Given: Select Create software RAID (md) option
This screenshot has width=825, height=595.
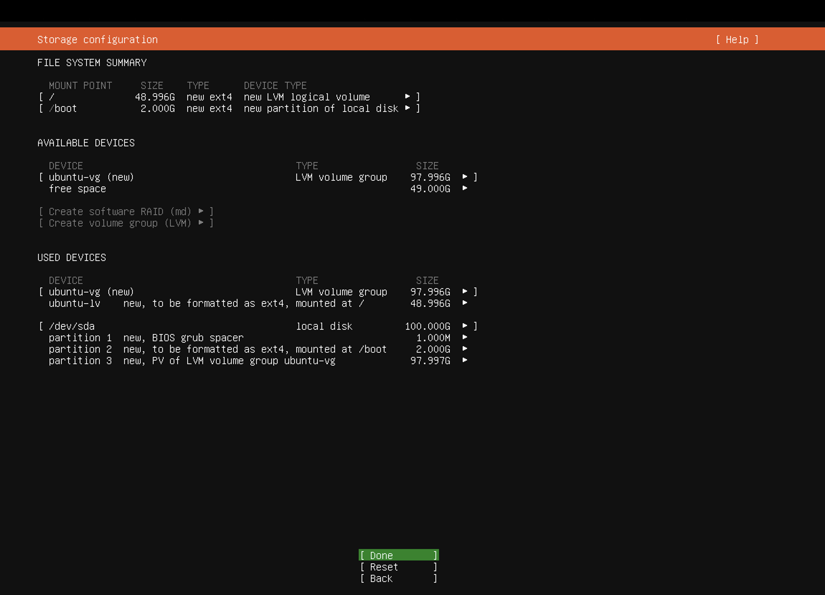Looking at the screenshot, I should (126, 211).
